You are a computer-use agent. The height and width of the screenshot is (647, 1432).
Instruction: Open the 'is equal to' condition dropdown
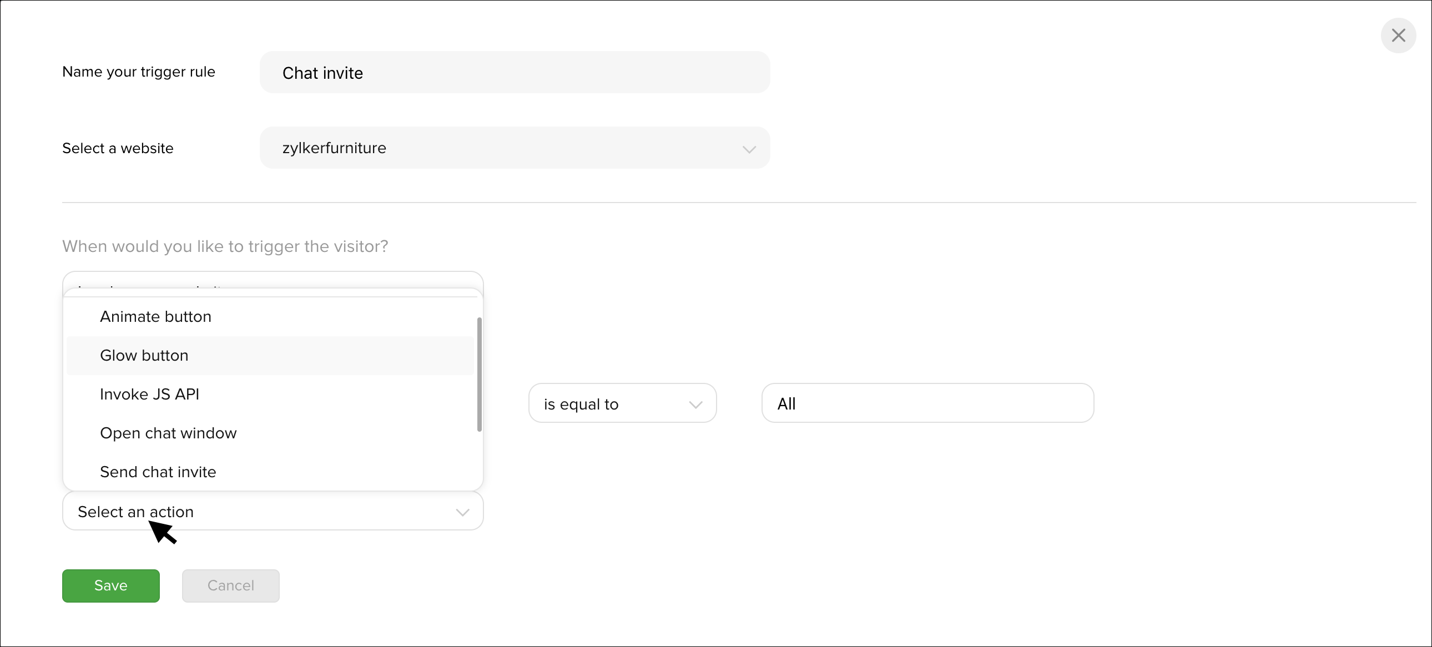point(622,403)
